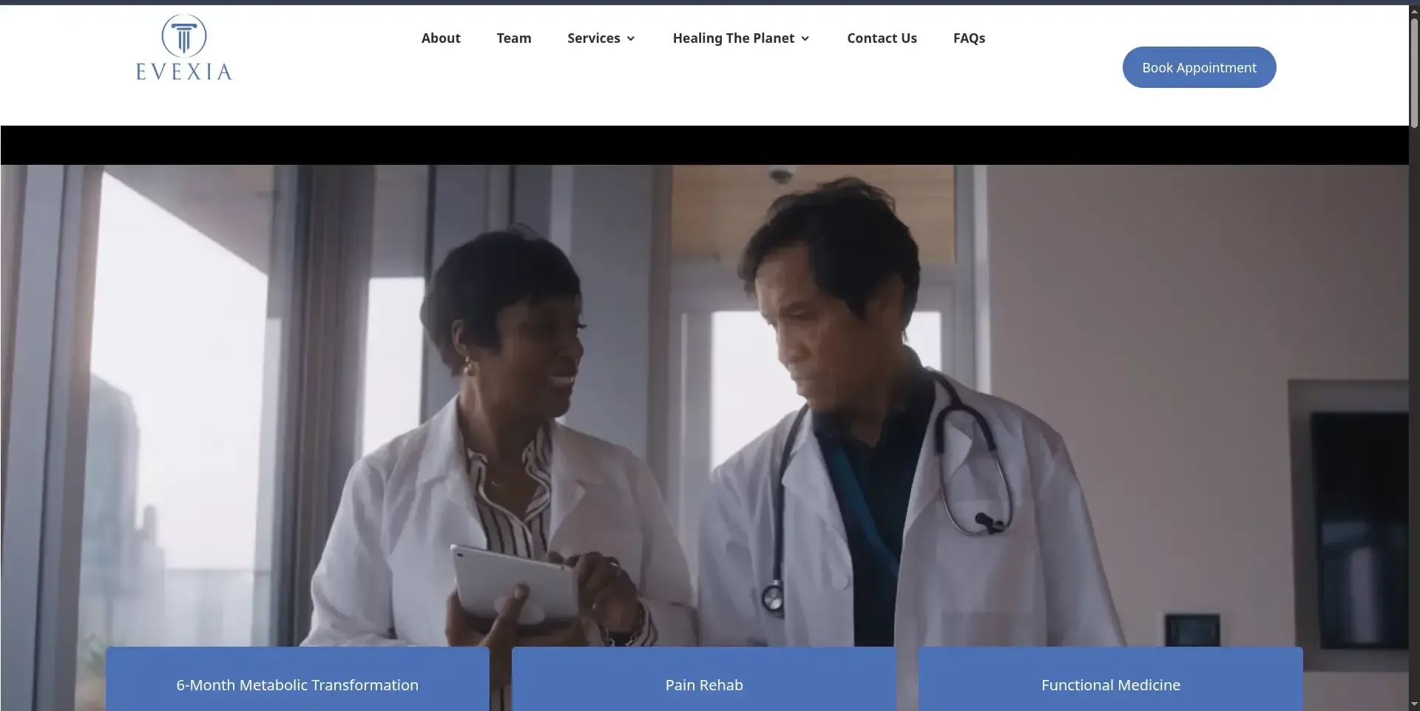This screenshot has height=711, width=1420.
Task: Click the EVEXIA wordmark text
Action: tap(183, 72)
